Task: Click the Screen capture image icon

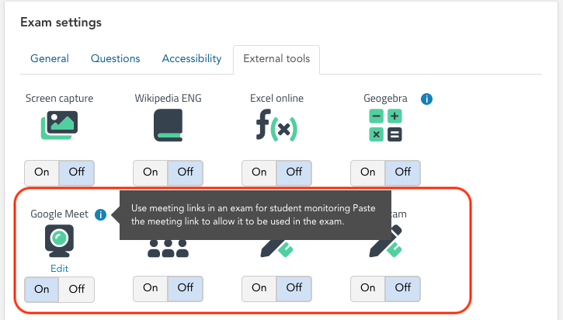Action: [59, 125]
